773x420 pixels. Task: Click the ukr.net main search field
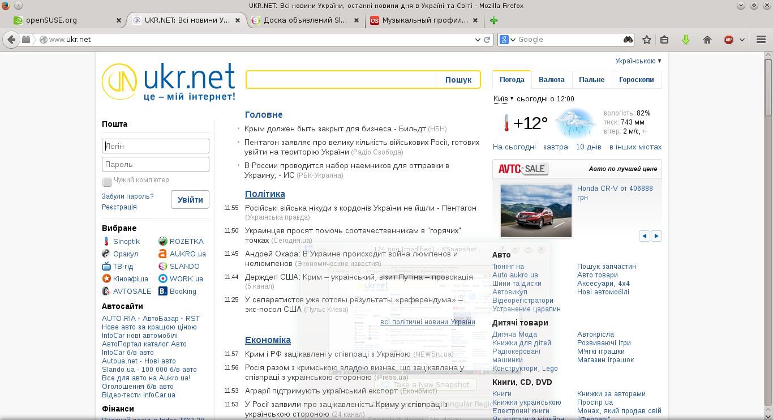point(341,80)
